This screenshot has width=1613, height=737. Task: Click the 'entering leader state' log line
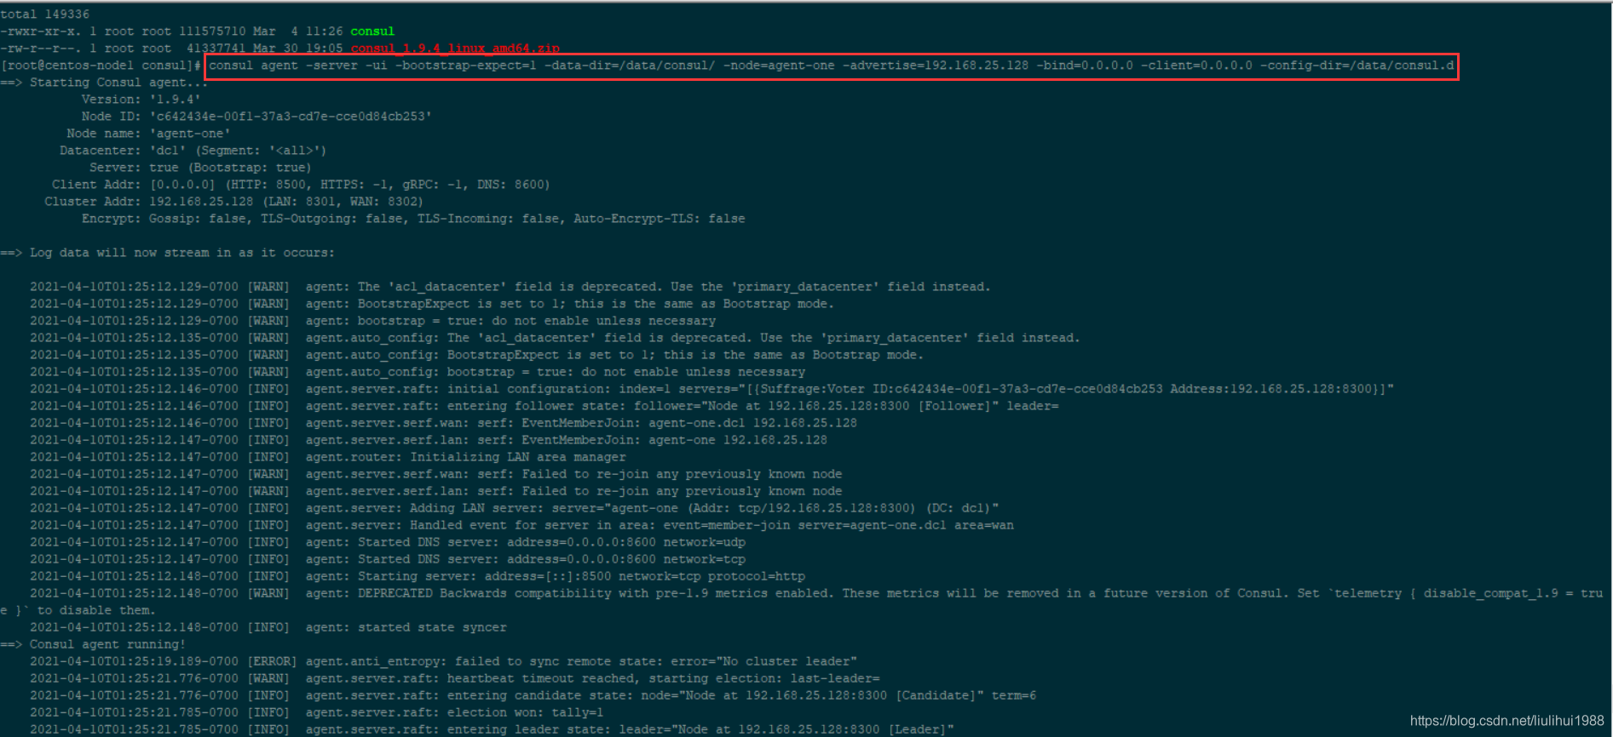tap(492, 729)
